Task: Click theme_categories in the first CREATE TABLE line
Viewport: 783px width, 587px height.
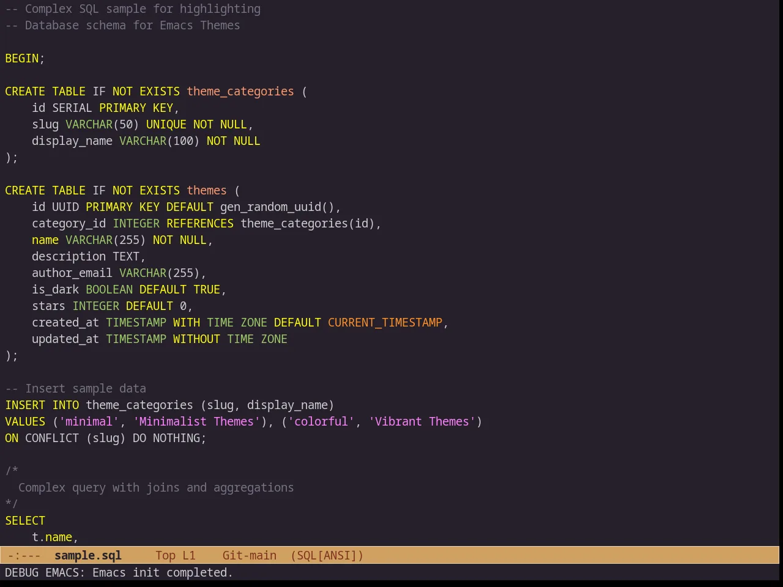Action: point(240,91)
